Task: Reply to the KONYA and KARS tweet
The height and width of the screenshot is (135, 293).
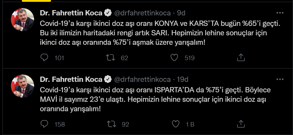Action: pos(44,58)
